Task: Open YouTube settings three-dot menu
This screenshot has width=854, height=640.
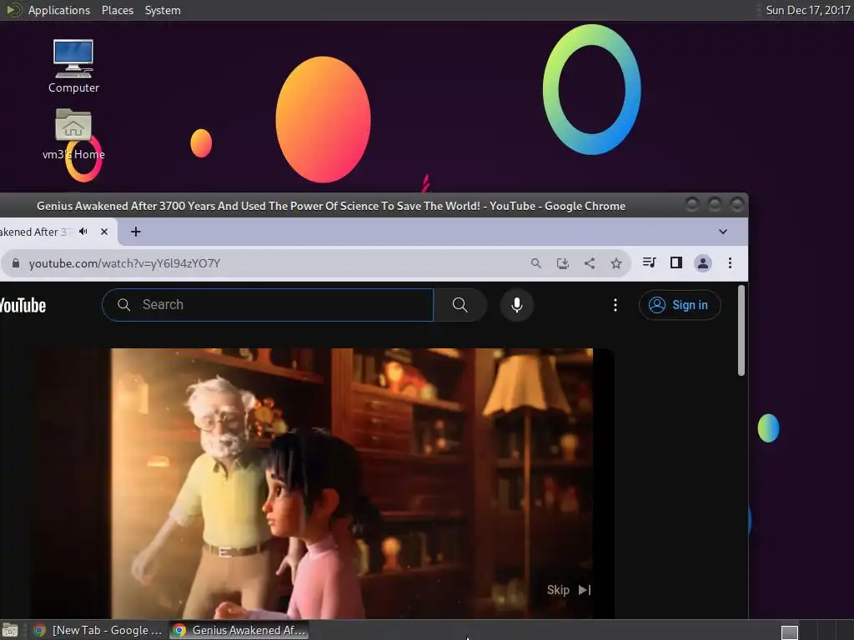Action: point(615,305)
